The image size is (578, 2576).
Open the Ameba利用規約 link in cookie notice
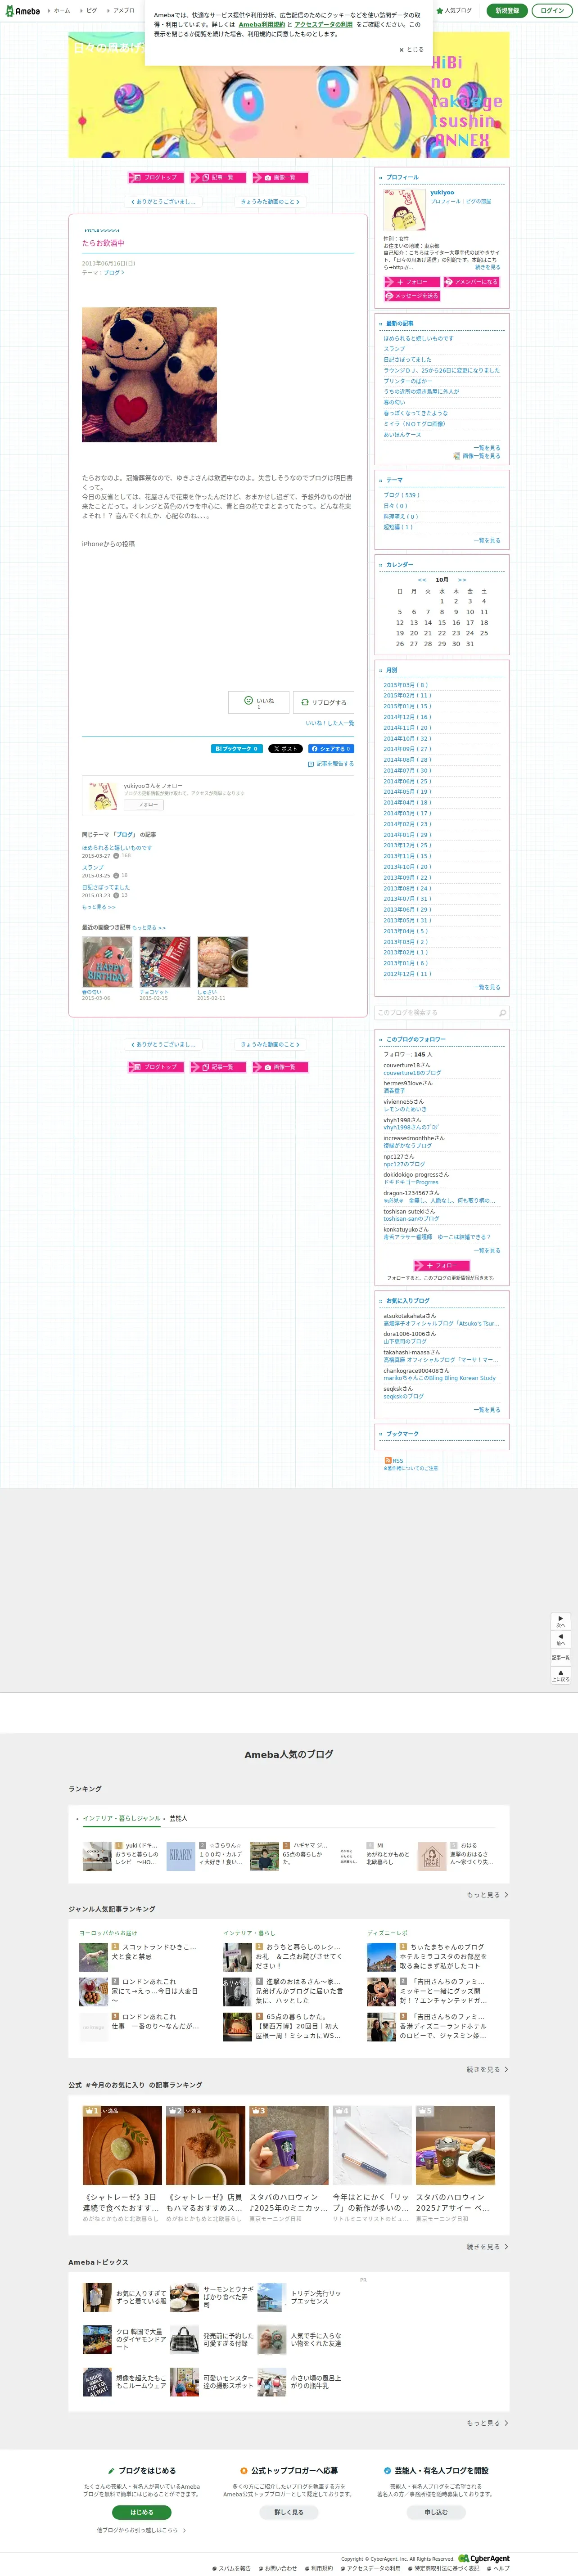pos(262,25)
